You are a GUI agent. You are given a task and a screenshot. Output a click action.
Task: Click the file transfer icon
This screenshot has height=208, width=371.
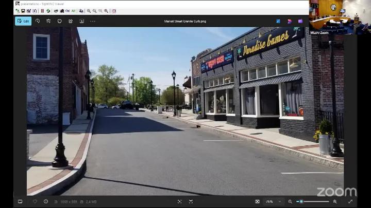pos(81,11)
